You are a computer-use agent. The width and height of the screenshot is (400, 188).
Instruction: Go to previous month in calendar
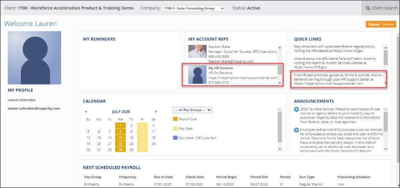[x=86, y=111]
